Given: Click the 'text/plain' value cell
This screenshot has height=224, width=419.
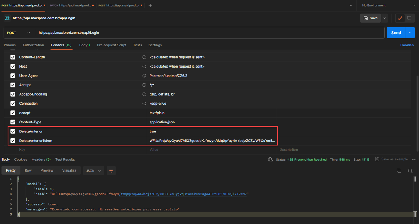Looking at the screenshot, I should tap(212, 113).
